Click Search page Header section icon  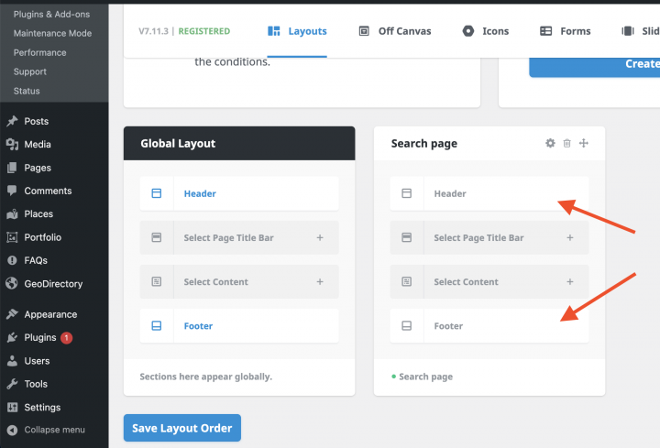coord(407,194)
